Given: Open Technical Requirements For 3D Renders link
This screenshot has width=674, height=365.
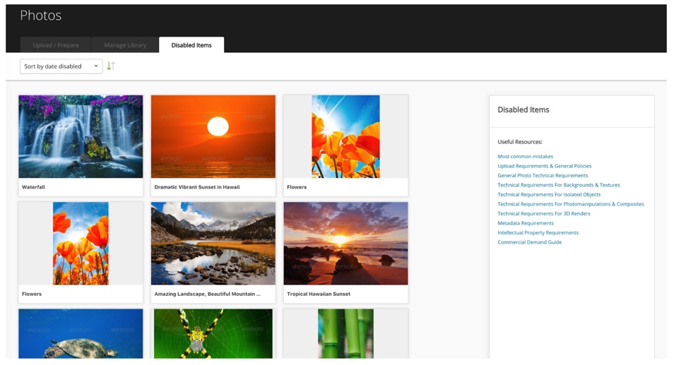Looking at the screenshot, I should [x=544, y=213].
